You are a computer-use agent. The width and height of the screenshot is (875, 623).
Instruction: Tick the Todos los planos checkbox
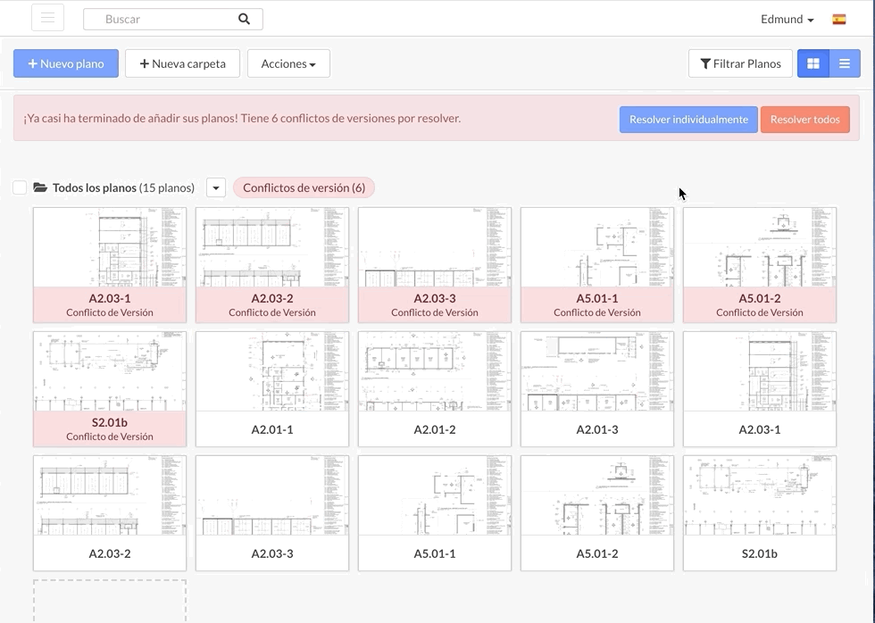tap(20, 187)
